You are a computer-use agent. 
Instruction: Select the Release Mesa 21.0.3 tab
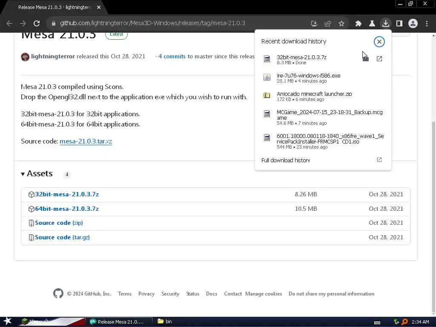[x=54, y=8]
